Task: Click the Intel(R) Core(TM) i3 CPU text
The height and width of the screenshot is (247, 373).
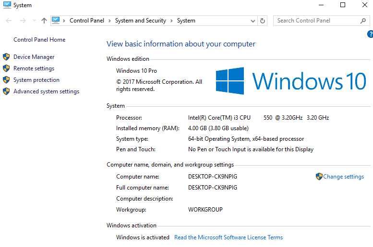Action: (219, 118)
